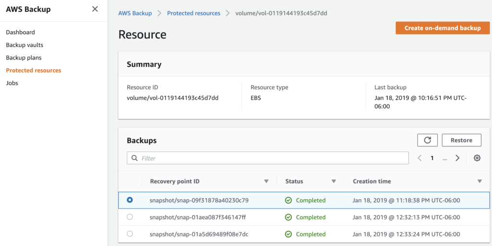The height and width of the screenshot is (246, 492).
Task: Sort by Recovery point ID column arrow
Action: (x=266, y=181)
